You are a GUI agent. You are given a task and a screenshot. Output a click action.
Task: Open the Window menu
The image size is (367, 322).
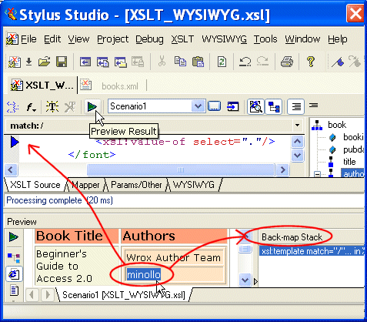302,39
